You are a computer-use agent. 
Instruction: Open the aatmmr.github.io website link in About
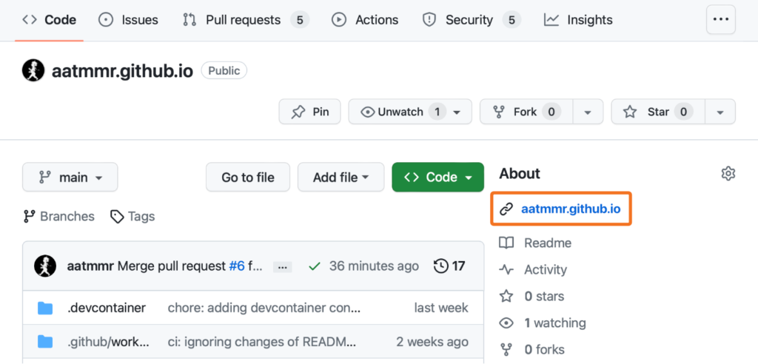(x=571, y=209)
